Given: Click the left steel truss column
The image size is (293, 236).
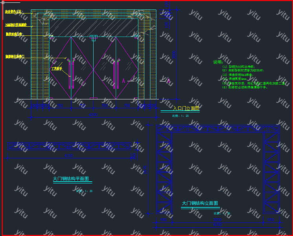Looking at the screenshot, I should [x=164, y=173].
